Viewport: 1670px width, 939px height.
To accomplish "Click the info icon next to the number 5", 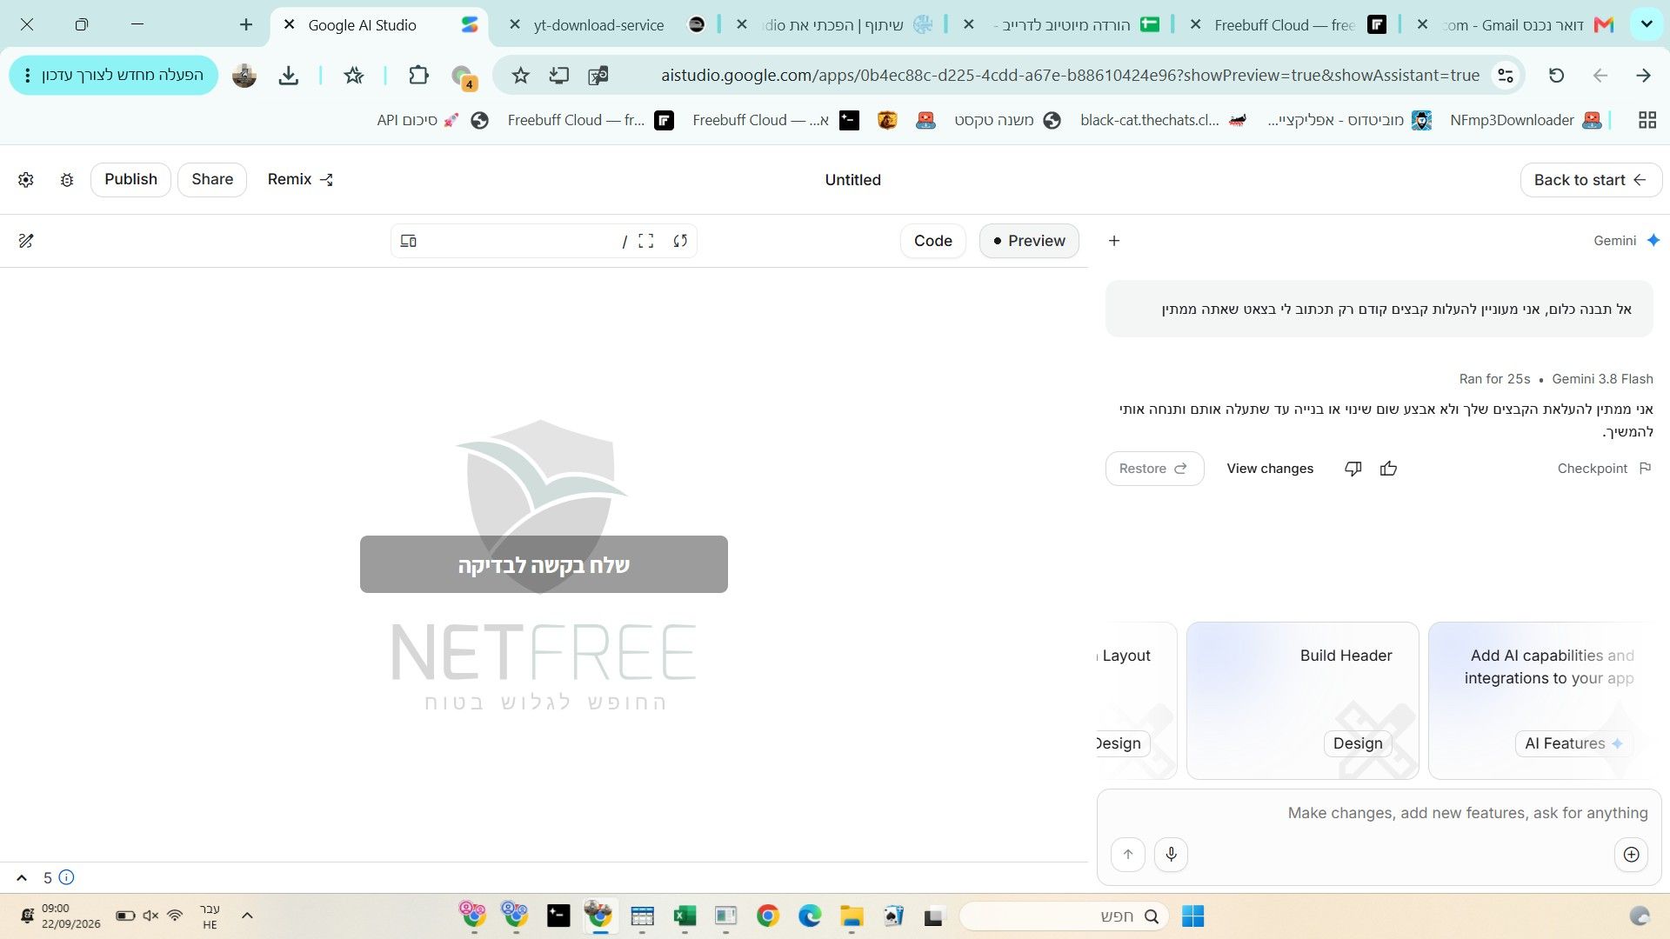I will click(x=66, y=877).
